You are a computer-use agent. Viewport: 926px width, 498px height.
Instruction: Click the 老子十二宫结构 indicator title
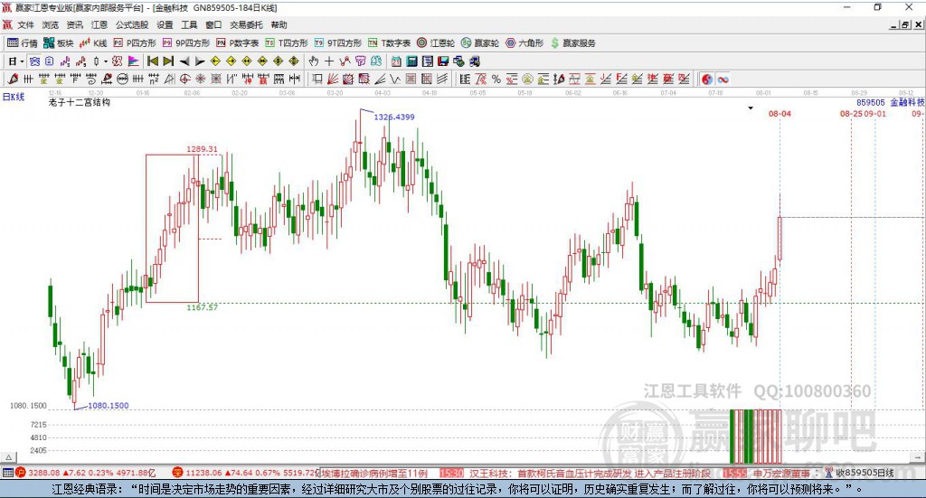pos(80,103)
